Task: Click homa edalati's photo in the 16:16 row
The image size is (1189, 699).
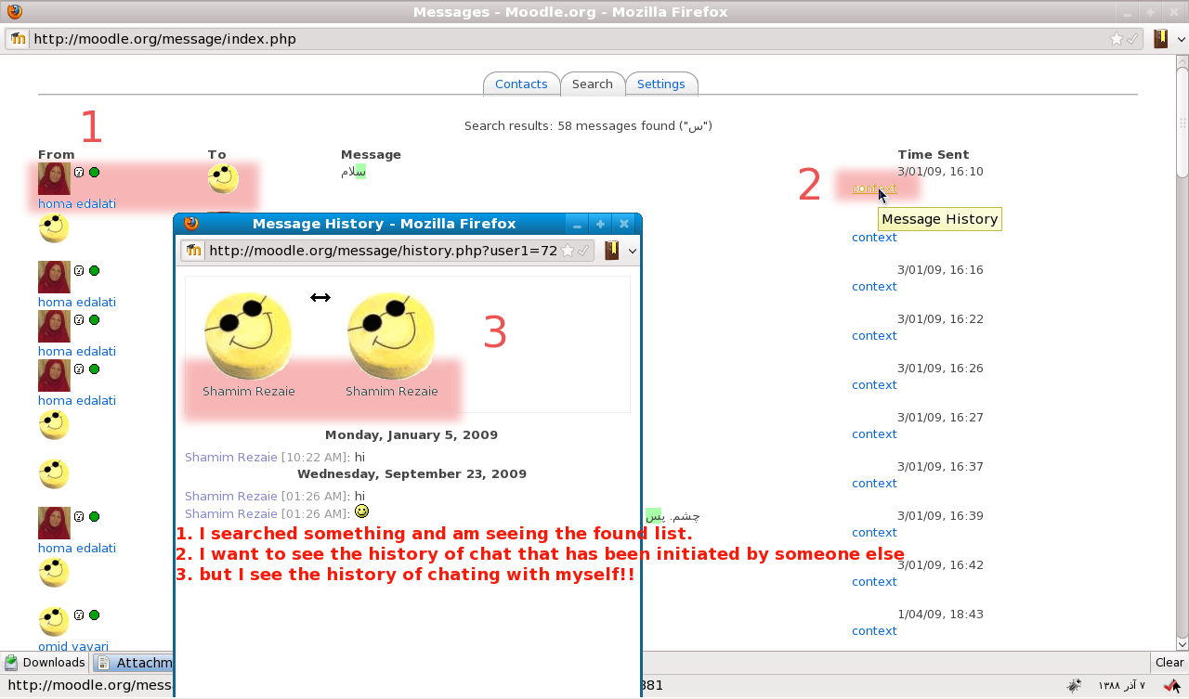Action: point(54,278)
